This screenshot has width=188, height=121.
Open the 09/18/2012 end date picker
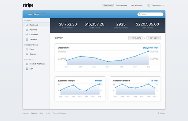[153, 38]
